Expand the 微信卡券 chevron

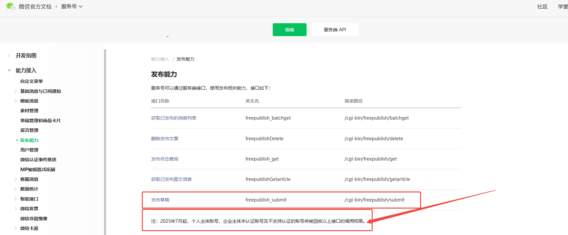[x=15, y=228]
